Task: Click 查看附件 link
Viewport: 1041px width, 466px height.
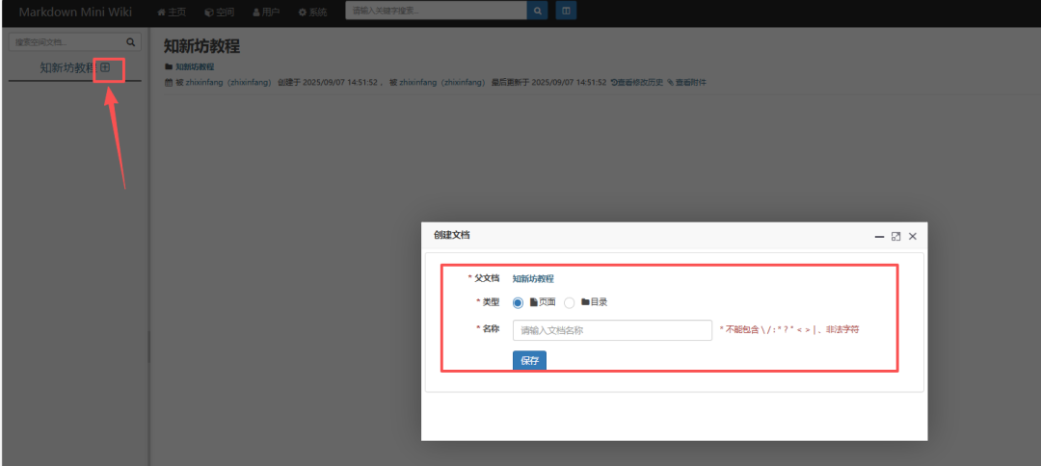Action: pos(686,82)
